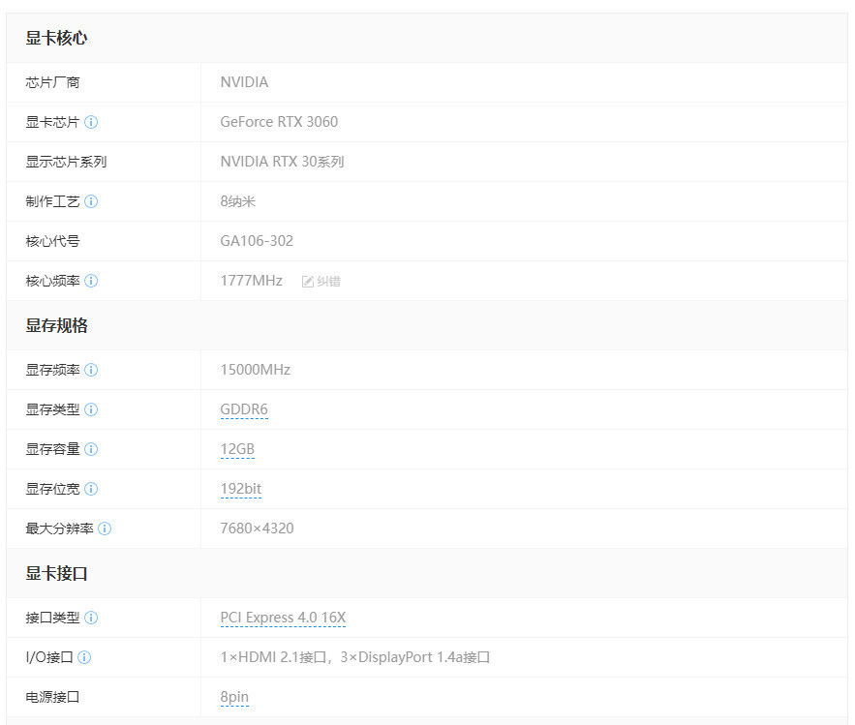Click the 显卡核心 section header
This screenshot has height=725, width=855.
click(56, 38)
